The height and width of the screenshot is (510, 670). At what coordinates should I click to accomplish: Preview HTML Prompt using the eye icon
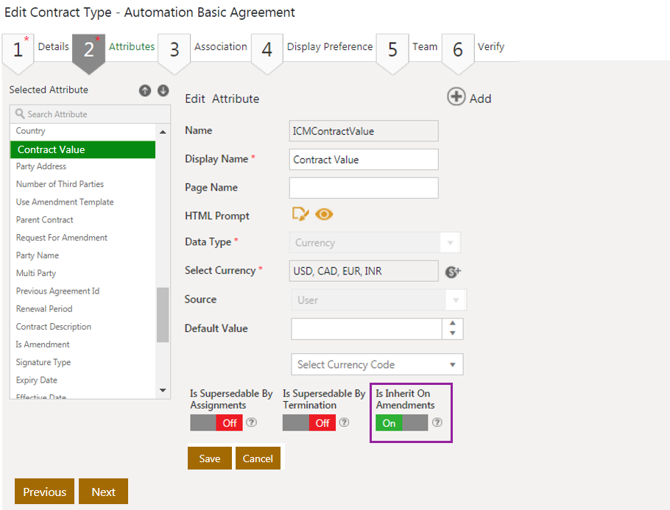pyautogui.click(x=324, y=214)
